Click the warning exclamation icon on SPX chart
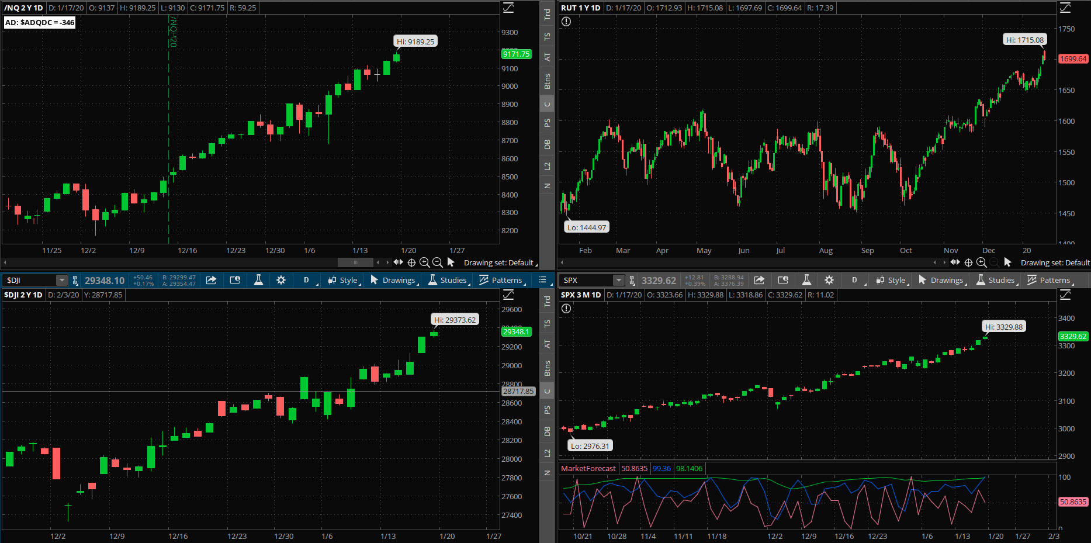This screenshot has width=1091, height=543. (566, 309)
